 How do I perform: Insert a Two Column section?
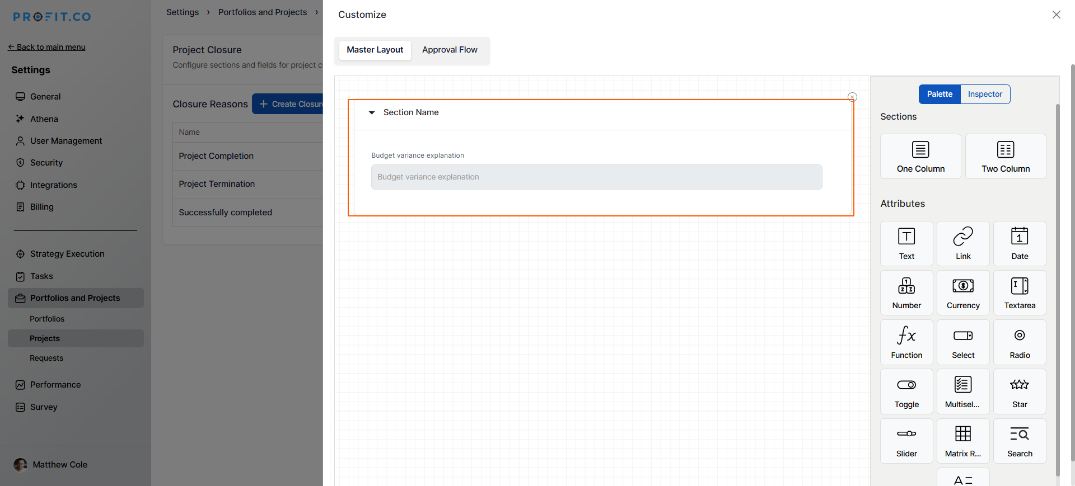pos(1006,156)
